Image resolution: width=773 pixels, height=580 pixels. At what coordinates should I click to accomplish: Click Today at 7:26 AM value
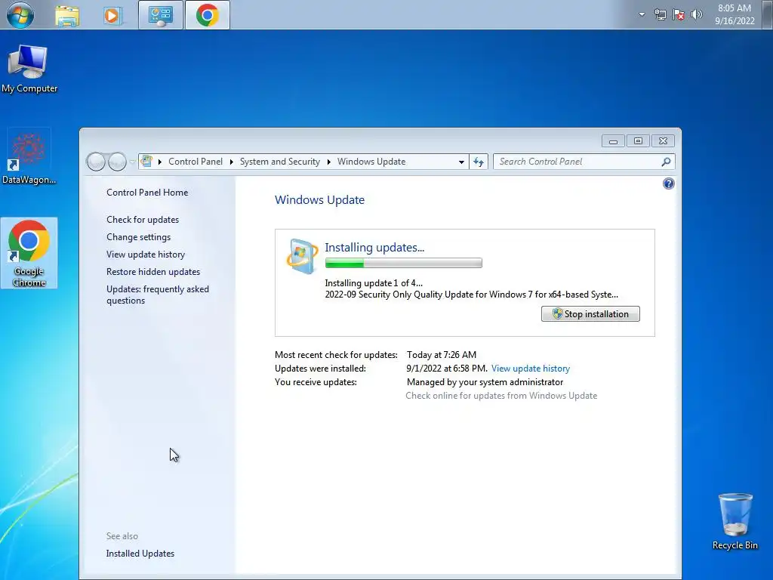click(441, 355)
